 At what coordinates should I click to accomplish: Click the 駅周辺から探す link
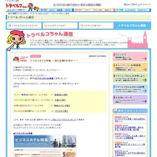click(x=61, y=95)
